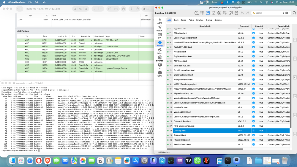This screenshot has width=297, height=167.
Task: Click the markup pen icon in Preview toolbar
Action: click(95, 9)
